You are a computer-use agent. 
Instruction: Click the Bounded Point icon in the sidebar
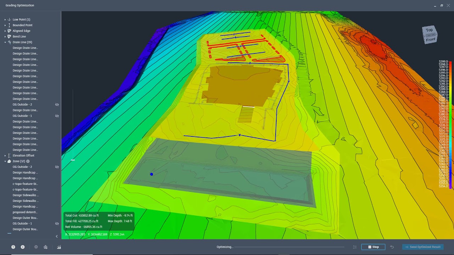coord(9,25)
